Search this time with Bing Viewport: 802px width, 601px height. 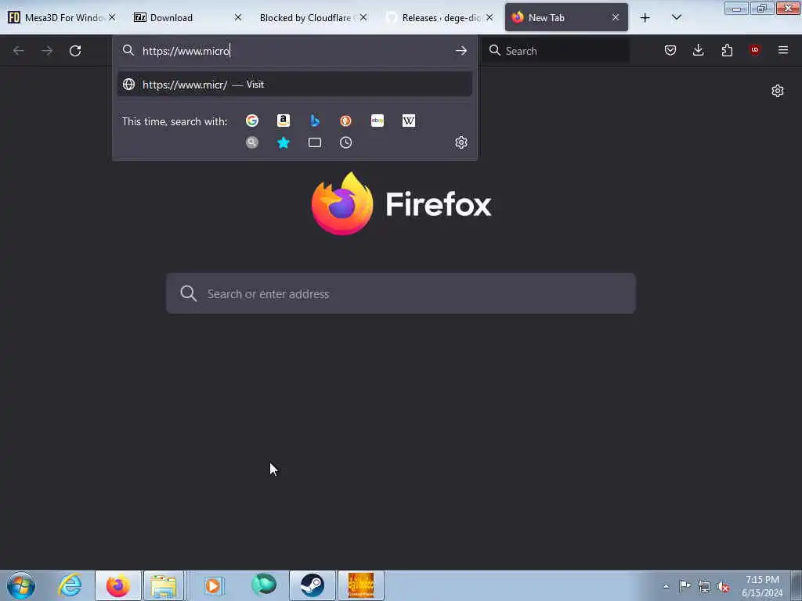315,121
